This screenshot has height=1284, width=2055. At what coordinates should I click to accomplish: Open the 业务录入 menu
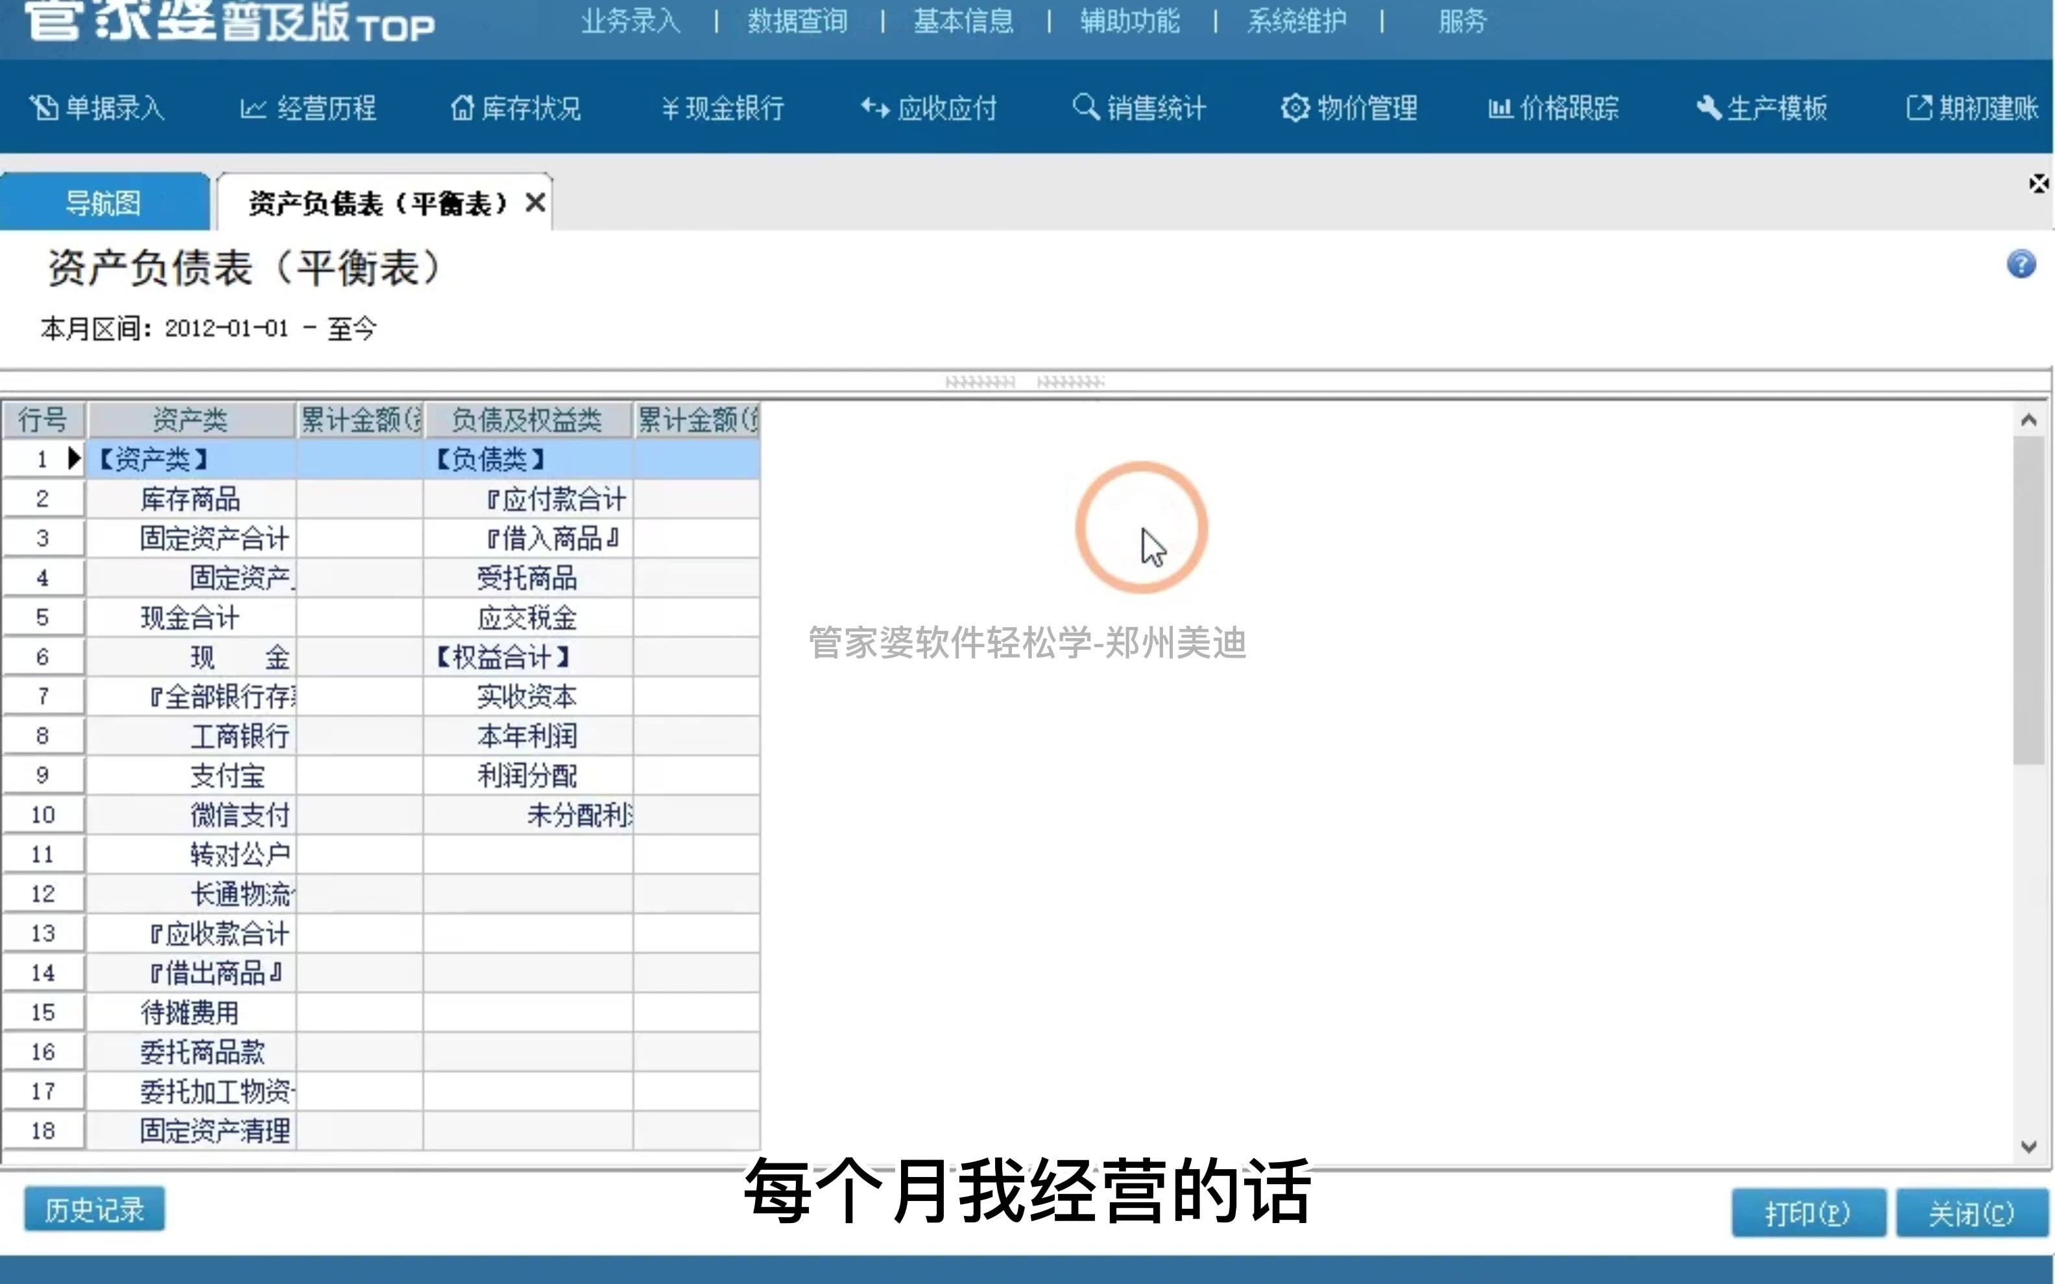tap(631, 21)
